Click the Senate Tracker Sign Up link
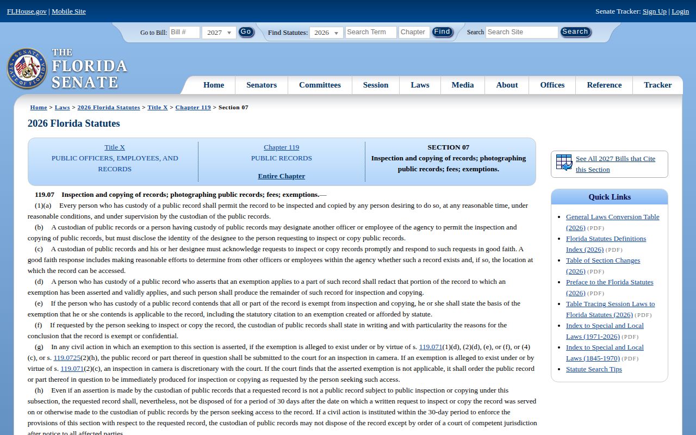The width and height of the screenshot is (696, 435). coord(655,11)
